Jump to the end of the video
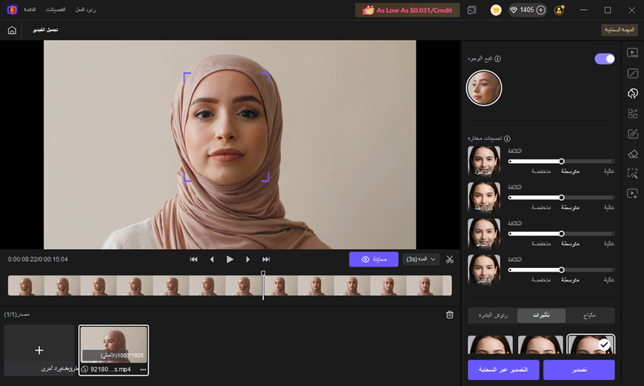644x386 pixels. [266, 260]
